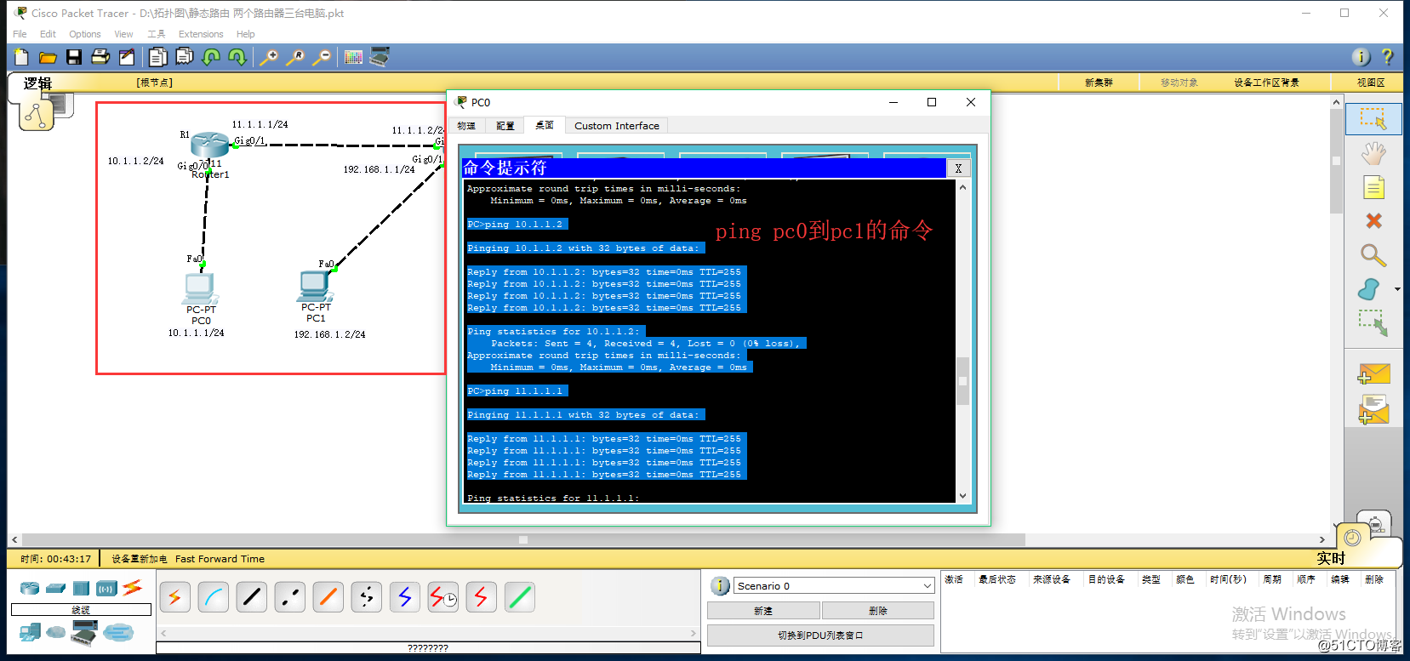This screenshot has height=661, width=1410.
Task: Select the Console cable light-blue curve
Action: pos(213,597)
